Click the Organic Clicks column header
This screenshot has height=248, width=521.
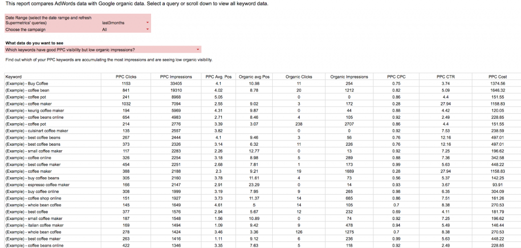pos(299,77)
